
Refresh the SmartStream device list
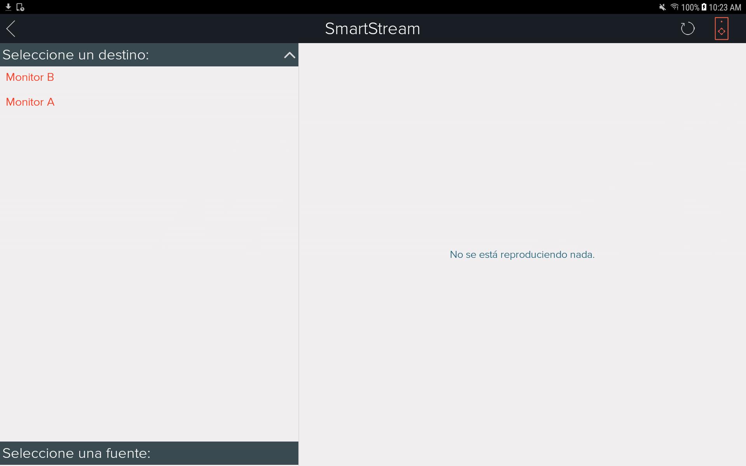pos(687,29)
